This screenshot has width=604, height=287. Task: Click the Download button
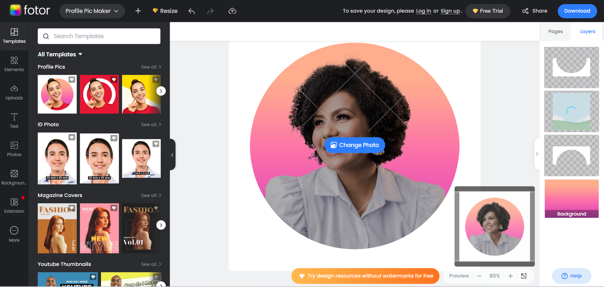coord(577,10)
